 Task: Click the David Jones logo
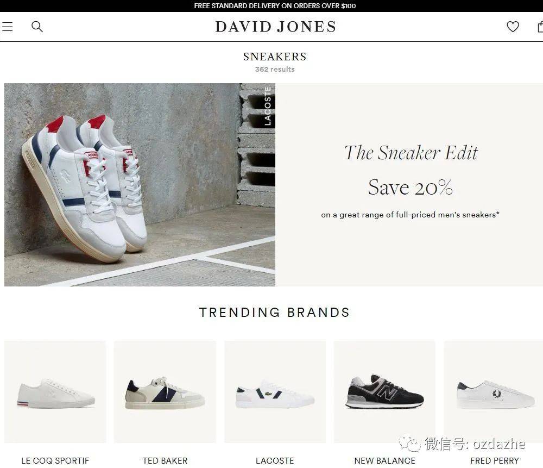(x=275, y=27)
